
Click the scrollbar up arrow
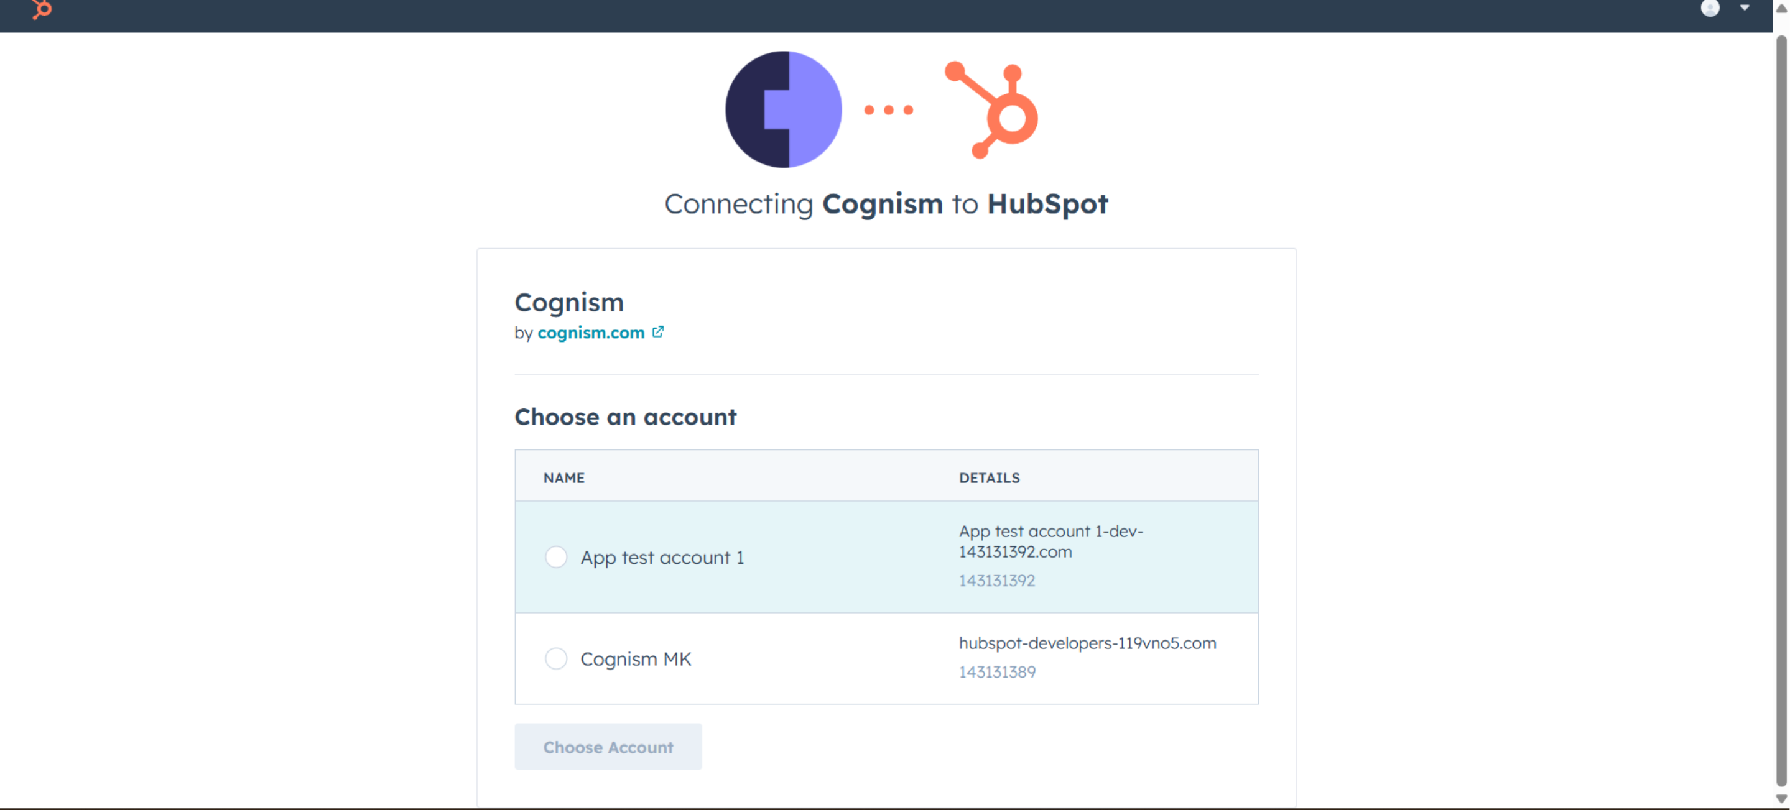(1781, 8)
